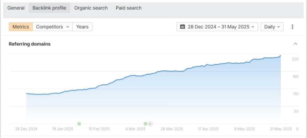
Task: Open the Competitors dropdown
Action: (x=52, y=27)
